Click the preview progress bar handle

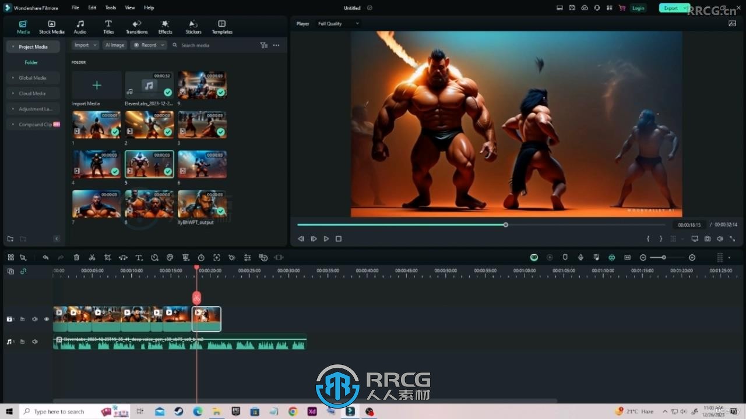pyautogui.click(x=505, y=225)
